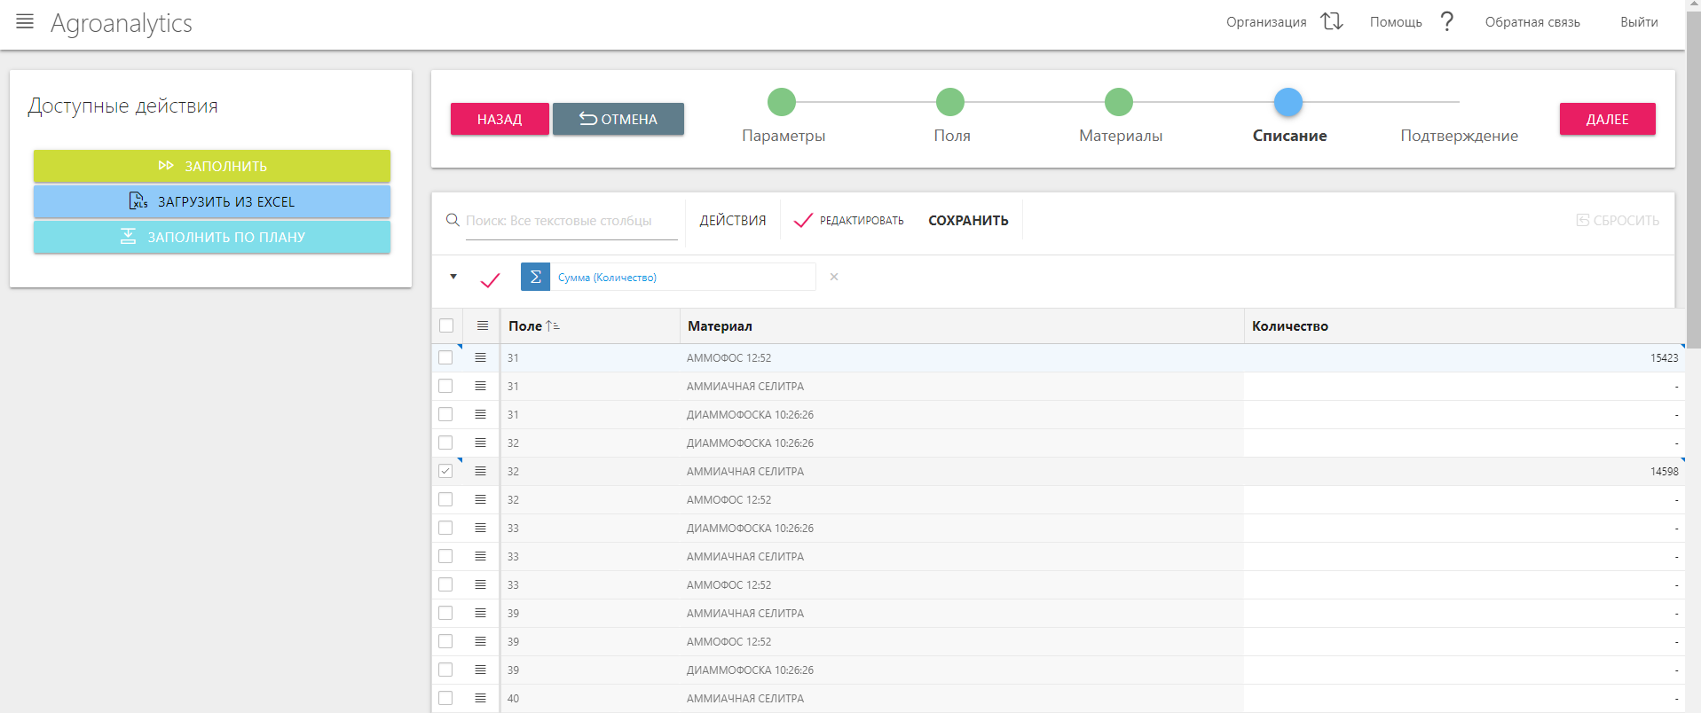Go to the Материалы wizard step
Image resolution: width=1701 pixels, height=713 pixels.
pos(1119,103)
